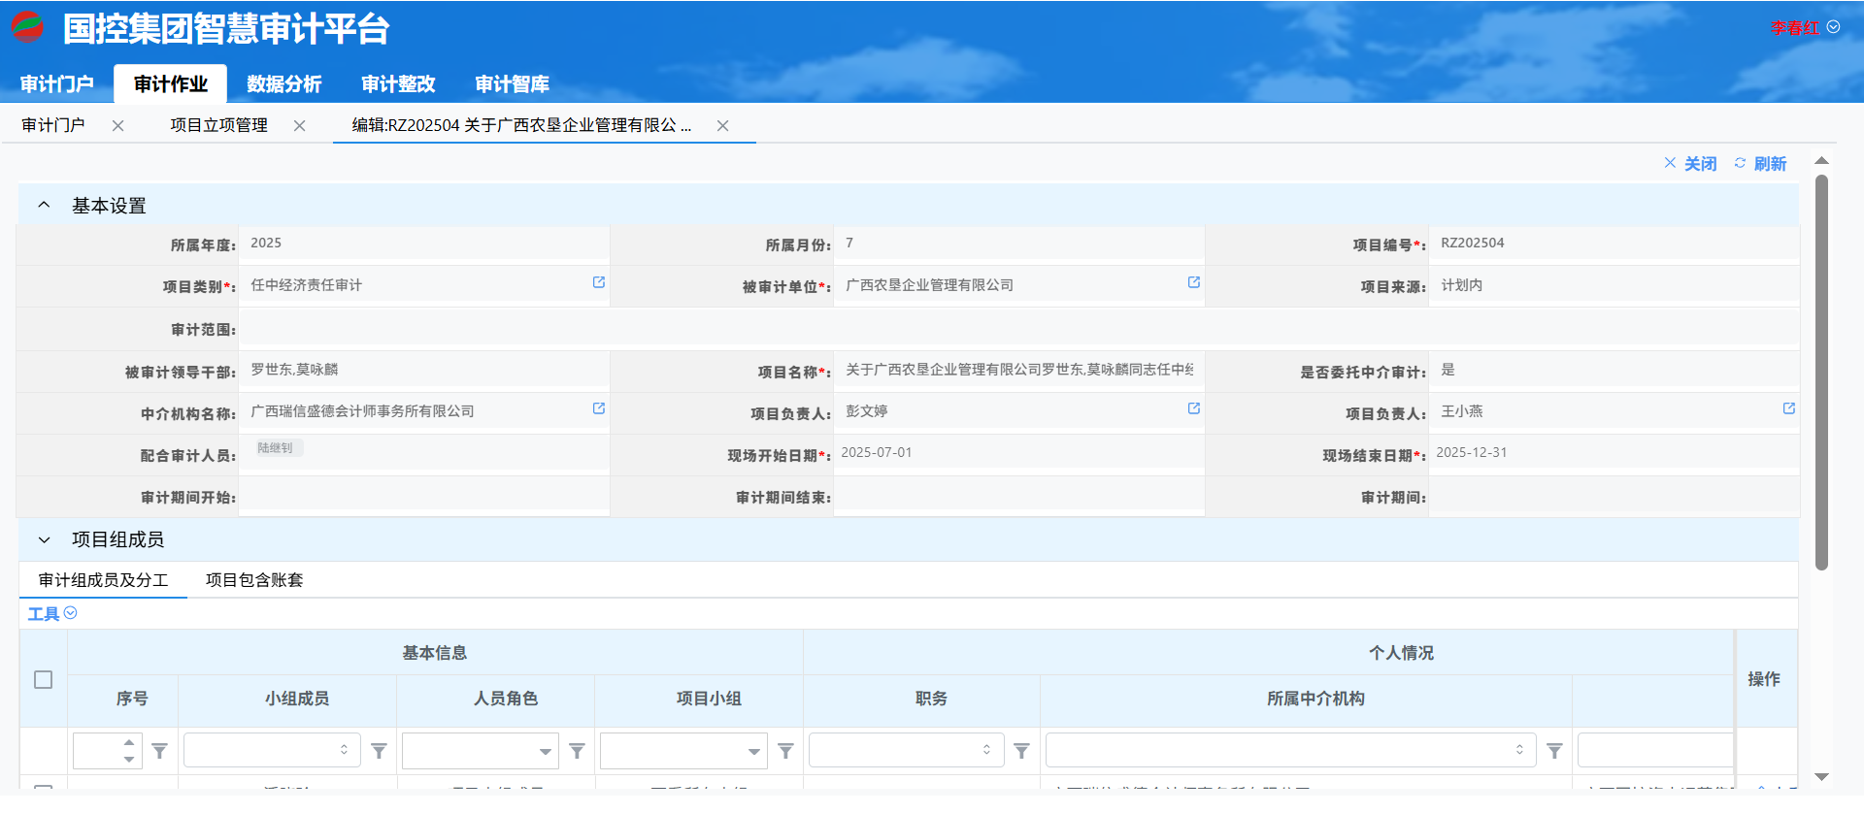Collapse the 基本设置 section

tap(44, 205)
